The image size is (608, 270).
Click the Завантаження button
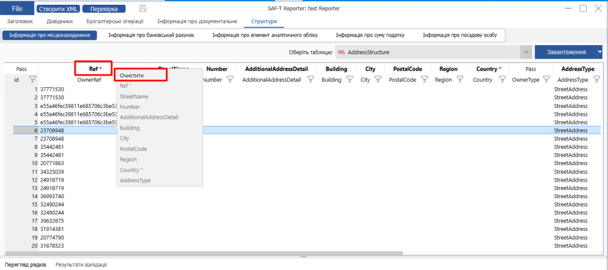click(x=566, y=52)
